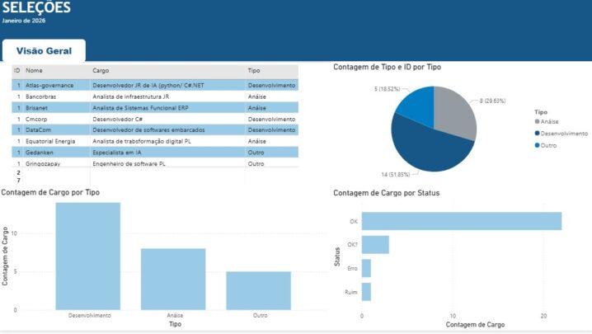Click the Gedanken table row
Viewport: 592px width, 334px height.
click(155, 153)
